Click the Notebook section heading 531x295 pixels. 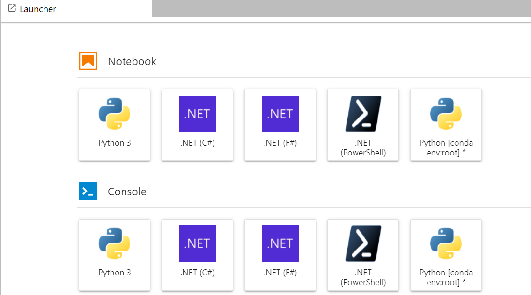click(132, 61)
